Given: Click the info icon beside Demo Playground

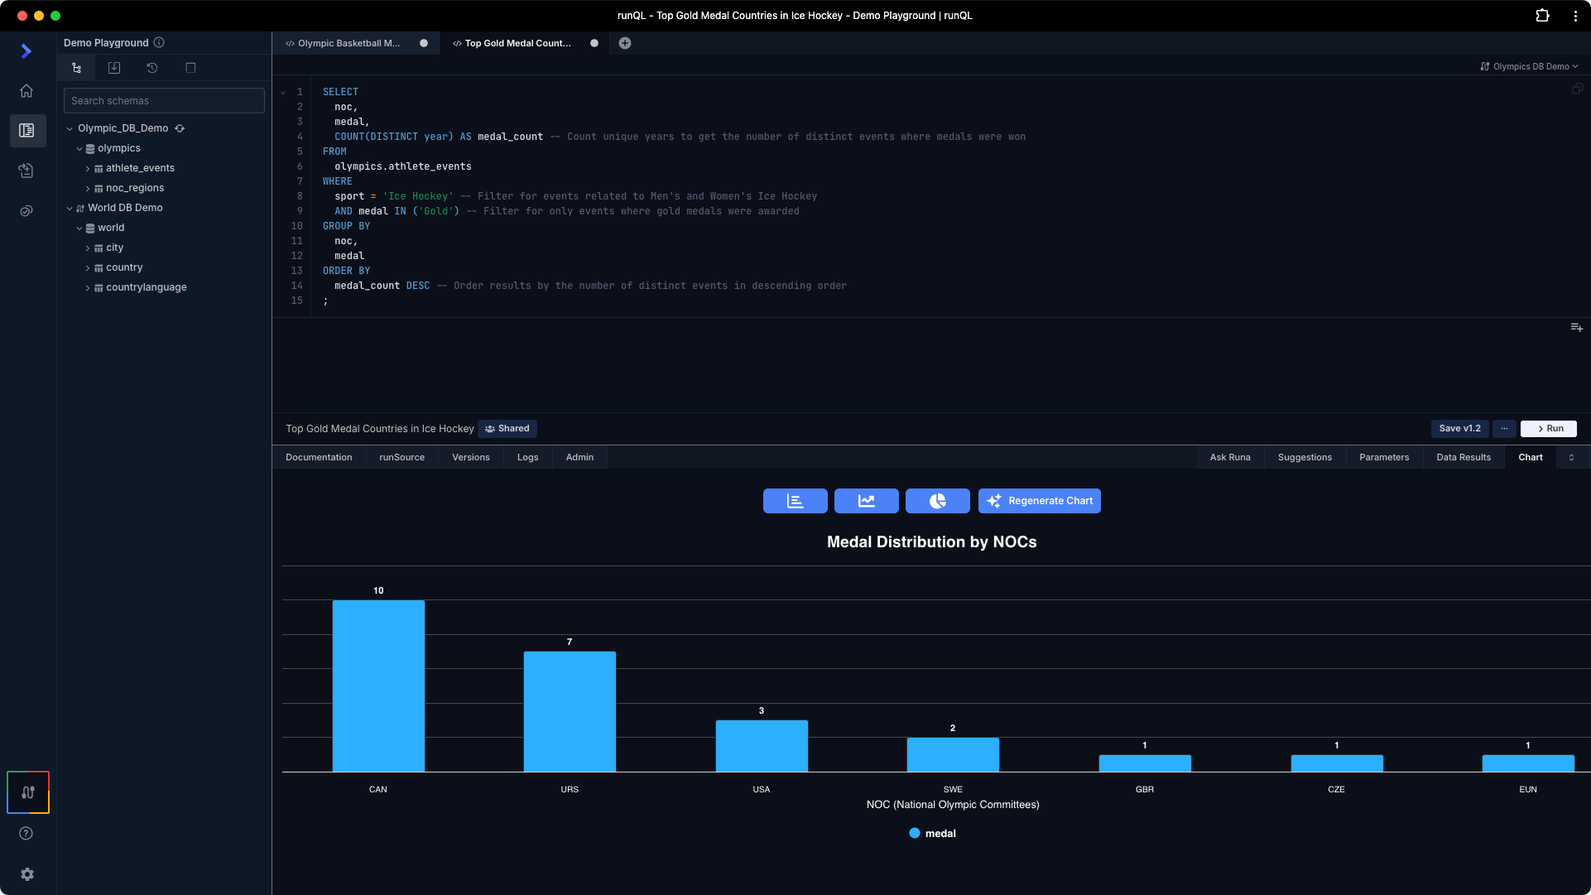Looking at the screenshot, I should pos(159,42).
